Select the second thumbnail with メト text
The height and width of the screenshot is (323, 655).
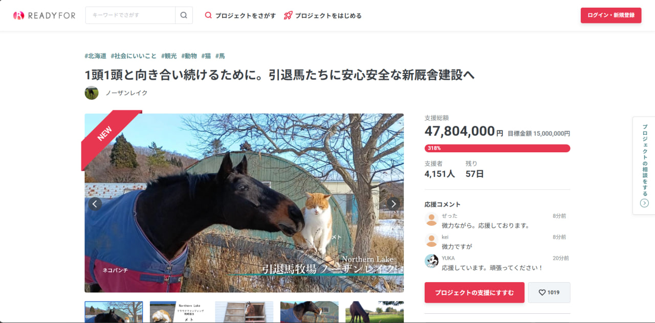tap(179, 312)
